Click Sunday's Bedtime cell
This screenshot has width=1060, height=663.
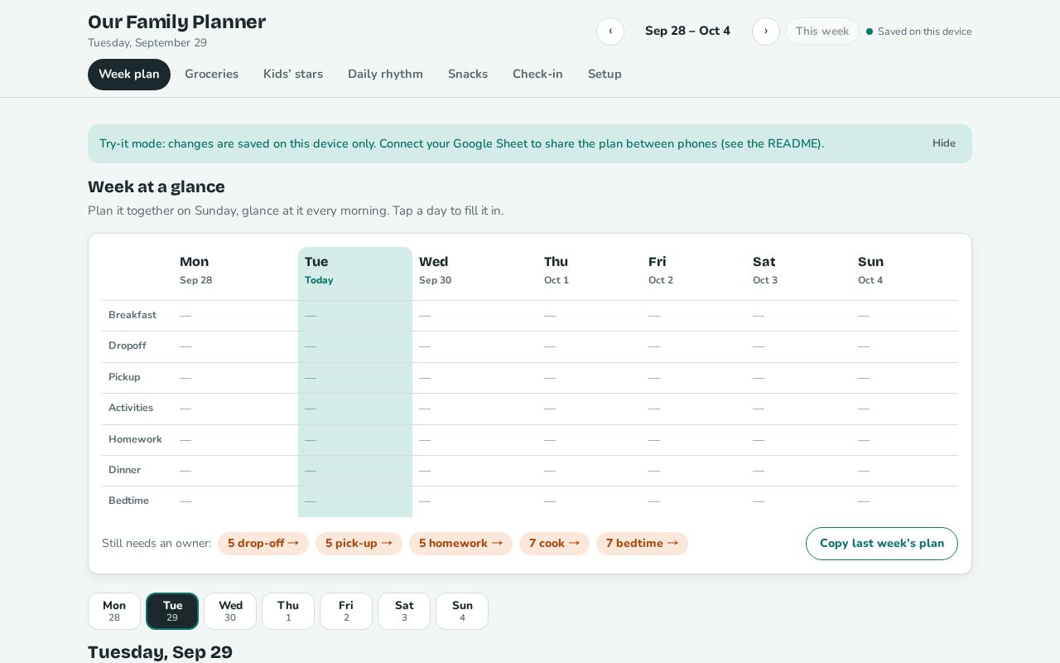pos(904,501)
